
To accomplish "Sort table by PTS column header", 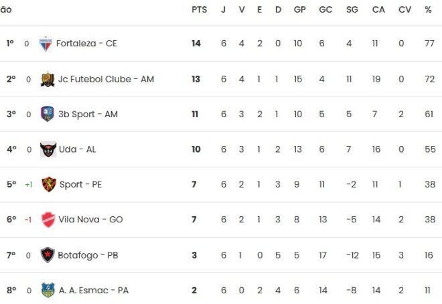I will tap(199, 10).
